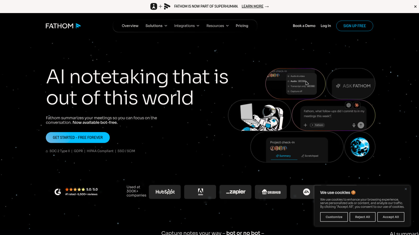The image size is (419, 235).
Task: Select the Summary tab in Project check-in
Action: click(x=283, y=156)
